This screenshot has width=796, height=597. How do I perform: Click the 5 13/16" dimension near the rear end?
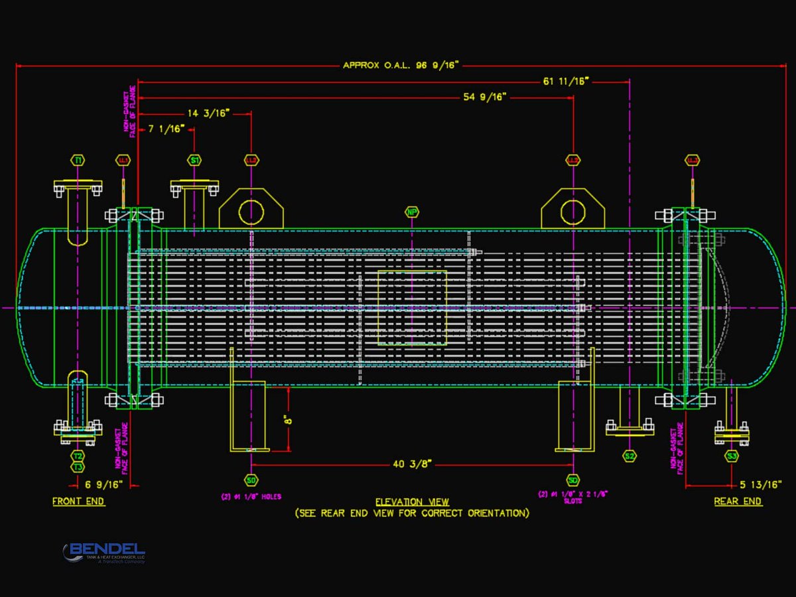(x=760, y=485)
